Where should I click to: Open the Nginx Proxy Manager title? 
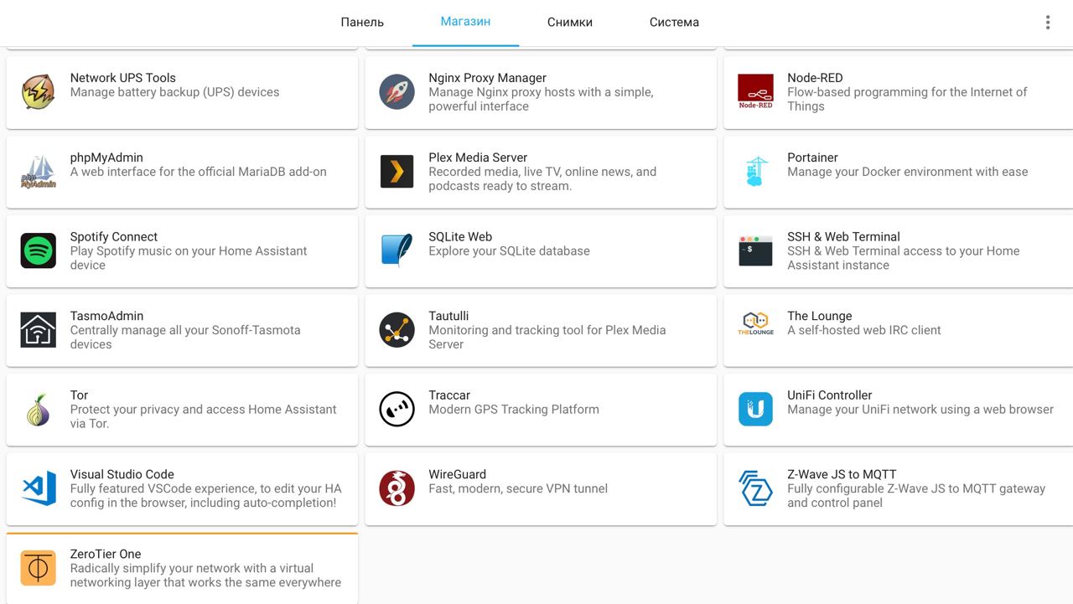(487, 78)
